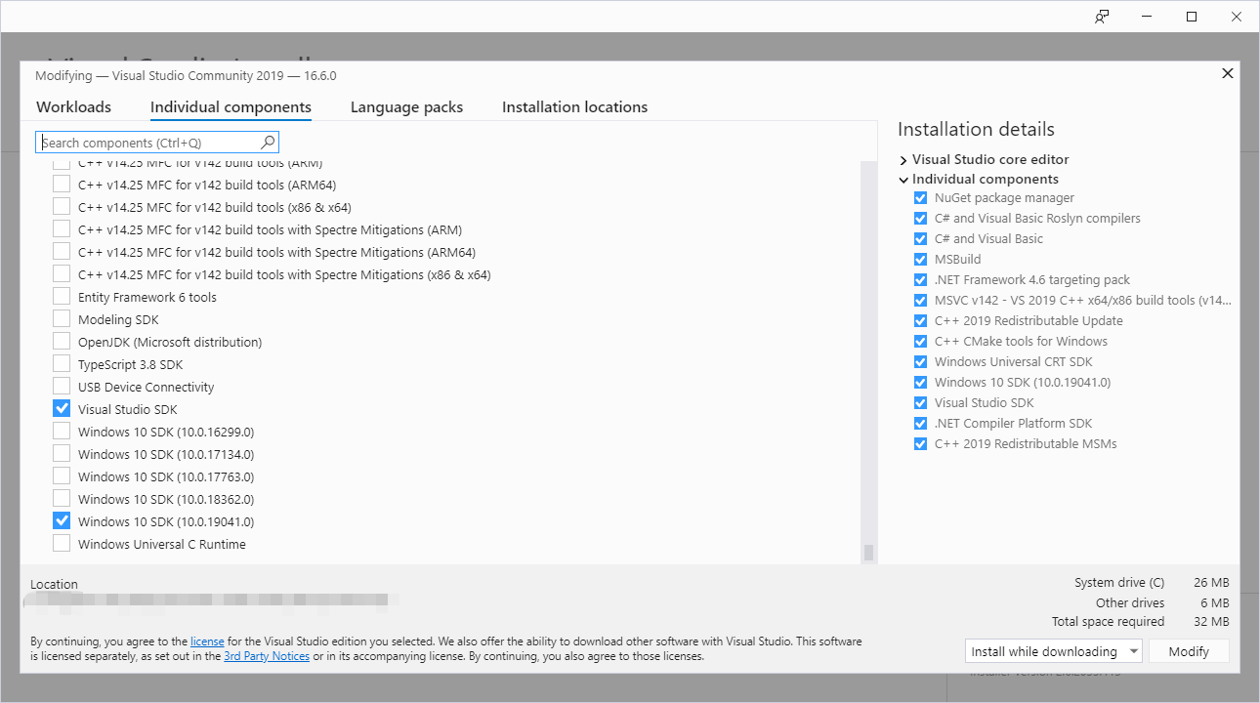Switch to the Workloads tab
The image size is (1260, 703).
[72, 106]
